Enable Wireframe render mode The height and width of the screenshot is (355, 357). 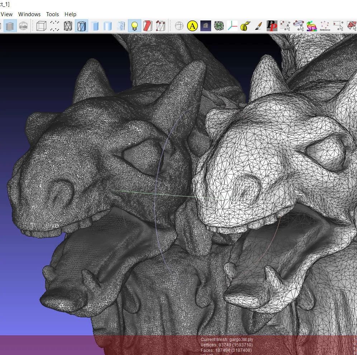click(68, 26)
